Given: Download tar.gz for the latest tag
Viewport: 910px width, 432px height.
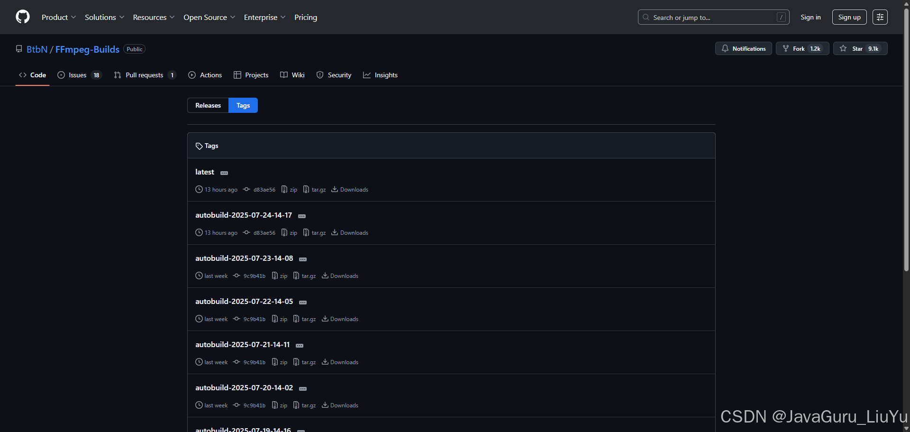Looking at the screenshot, I should (x=315, y=190).
